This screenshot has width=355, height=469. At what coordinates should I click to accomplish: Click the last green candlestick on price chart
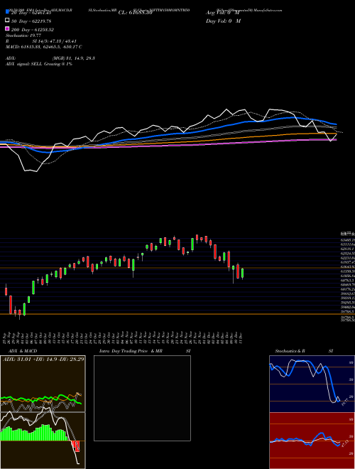pos(242,274)
